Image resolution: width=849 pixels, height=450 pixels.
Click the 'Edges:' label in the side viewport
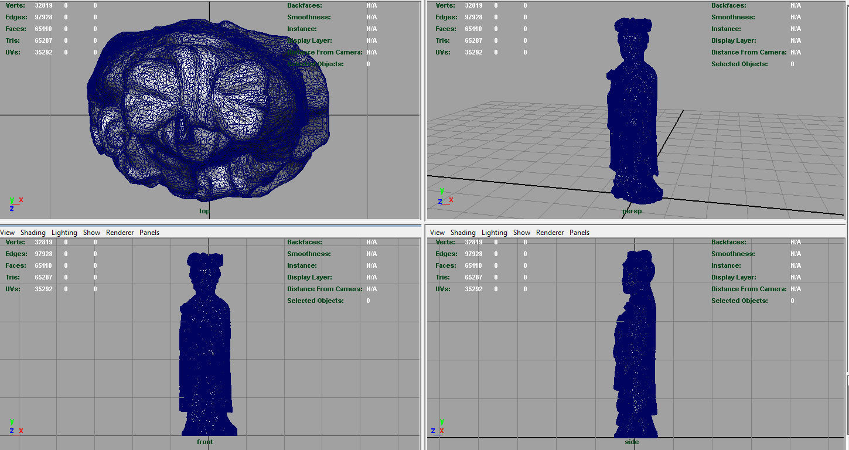(x=446, y=254)
